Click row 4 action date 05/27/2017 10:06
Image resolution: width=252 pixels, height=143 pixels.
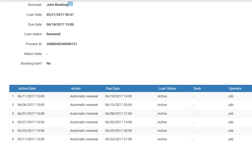(x=31, y=122)
